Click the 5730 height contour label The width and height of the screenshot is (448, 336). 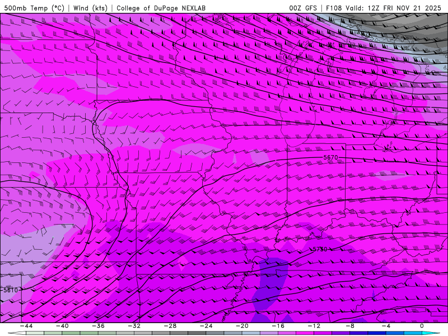320,249
